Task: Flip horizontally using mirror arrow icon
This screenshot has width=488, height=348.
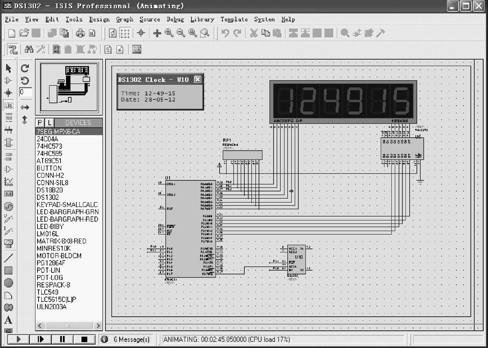Action: tap(25, 107)
